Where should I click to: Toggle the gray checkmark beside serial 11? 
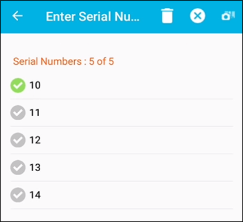click(x=18, y=113)
